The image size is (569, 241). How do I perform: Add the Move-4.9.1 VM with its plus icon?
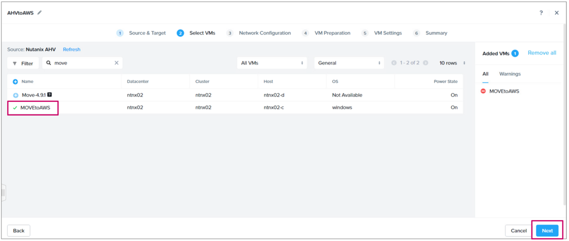click(x=16, y=95)
